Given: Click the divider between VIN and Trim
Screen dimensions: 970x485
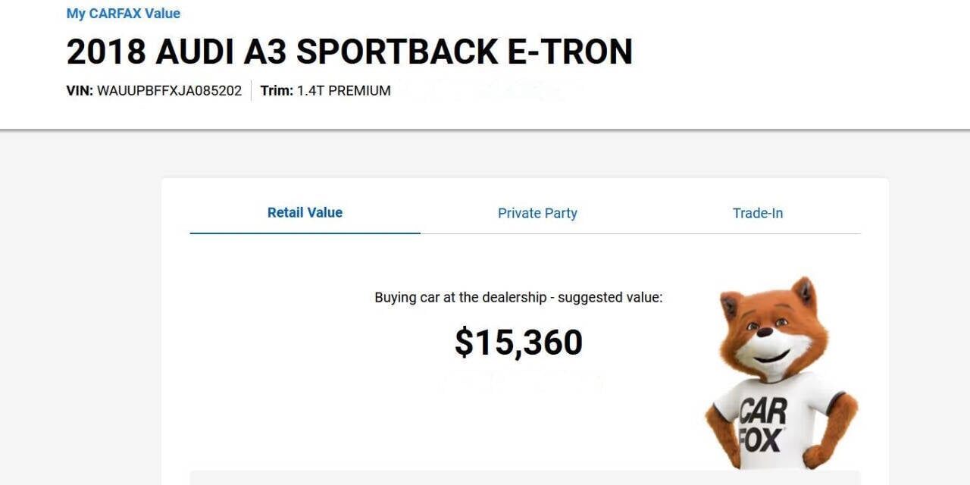Looking at the screenshot, I should coord(252,91).
